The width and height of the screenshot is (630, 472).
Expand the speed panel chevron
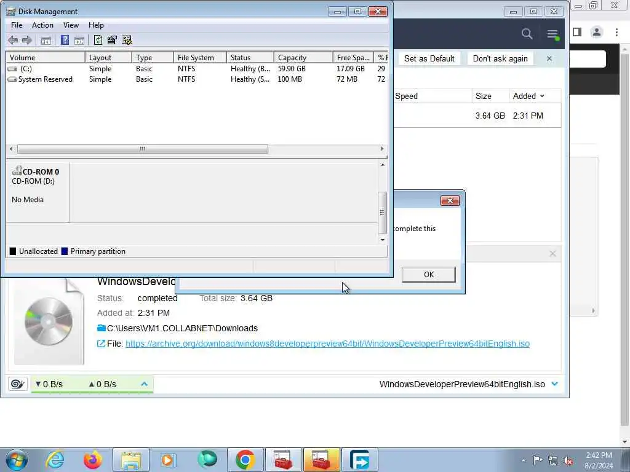144,384
